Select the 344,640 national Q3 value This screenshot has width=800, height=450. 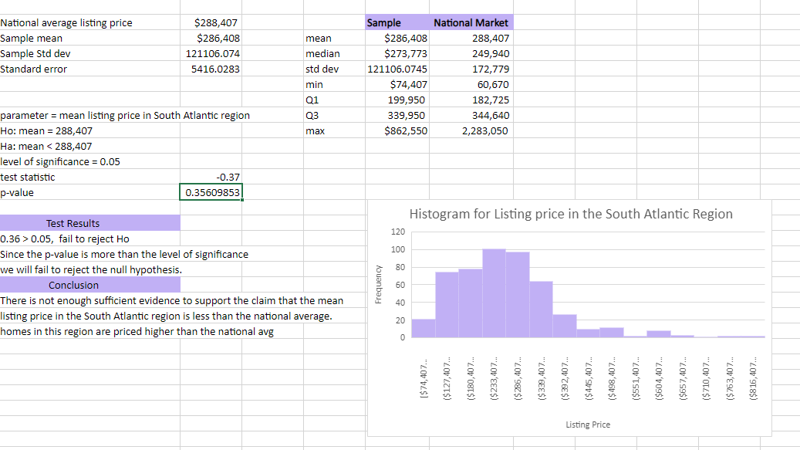click(471, 115)
